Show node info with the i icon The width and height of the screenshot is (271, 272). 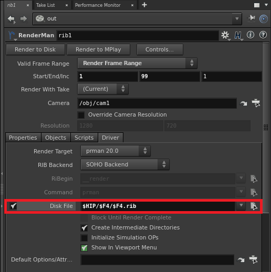[x=251, y=35]
